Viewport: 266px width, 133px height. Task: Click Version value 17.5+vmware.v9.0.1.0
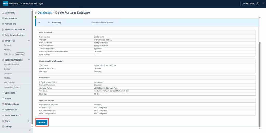tap(103, 40)
